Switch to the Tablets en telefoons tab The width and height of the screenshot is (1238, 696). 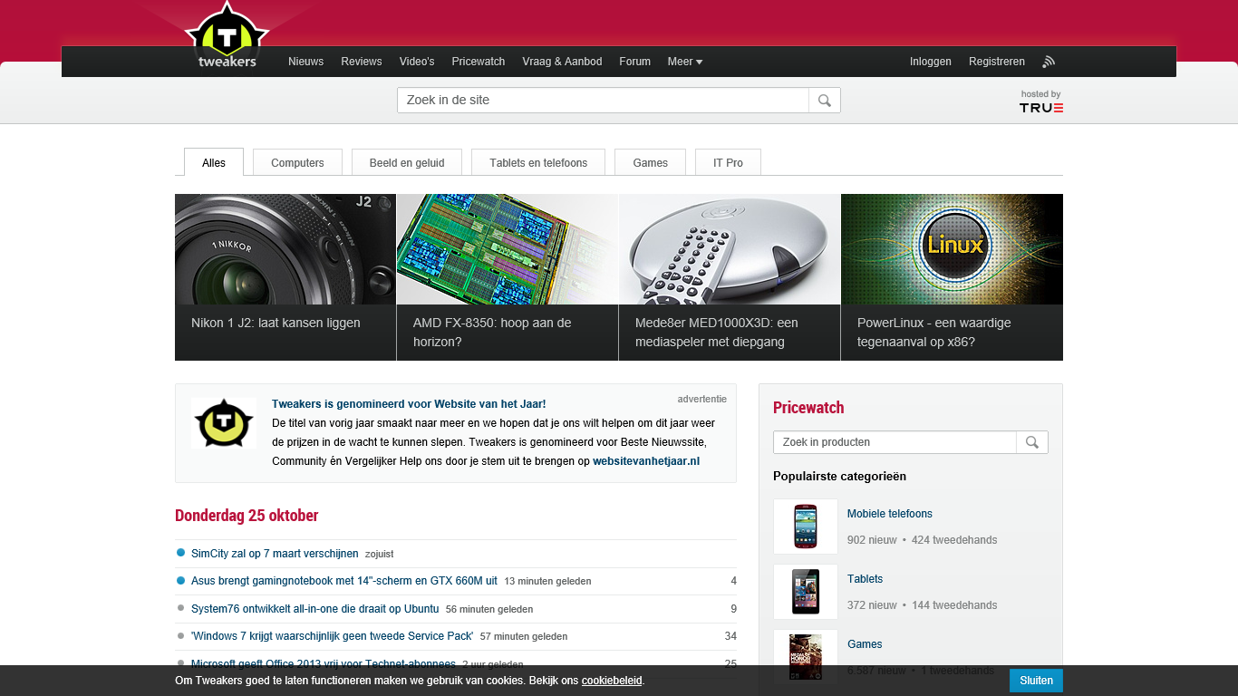pyautogui.click(x=538, y=163)
